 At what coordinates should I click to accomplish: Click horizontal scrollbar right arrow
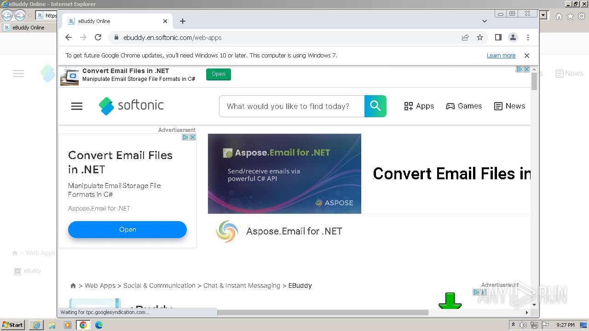[527, 313]
